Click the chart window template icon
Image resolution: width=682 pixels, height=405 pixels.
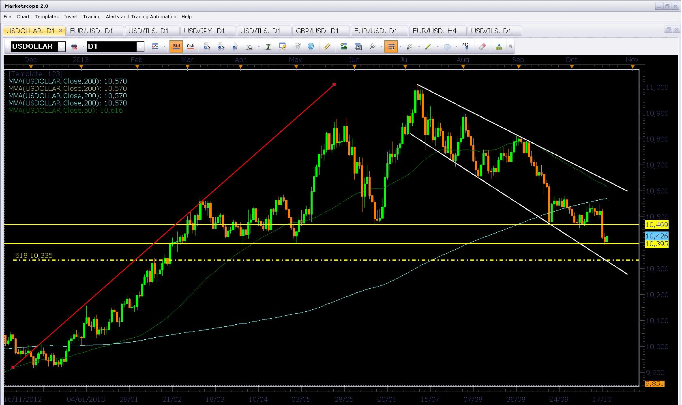pos(358,47)
